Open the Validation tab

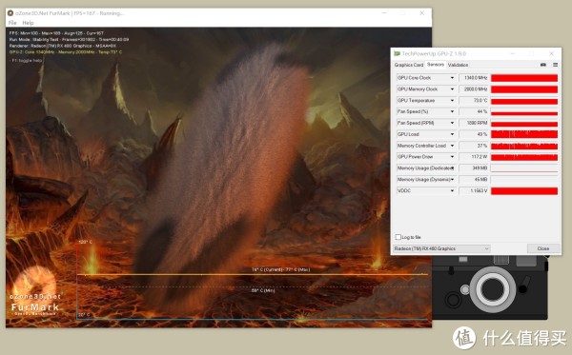point(458,65)
